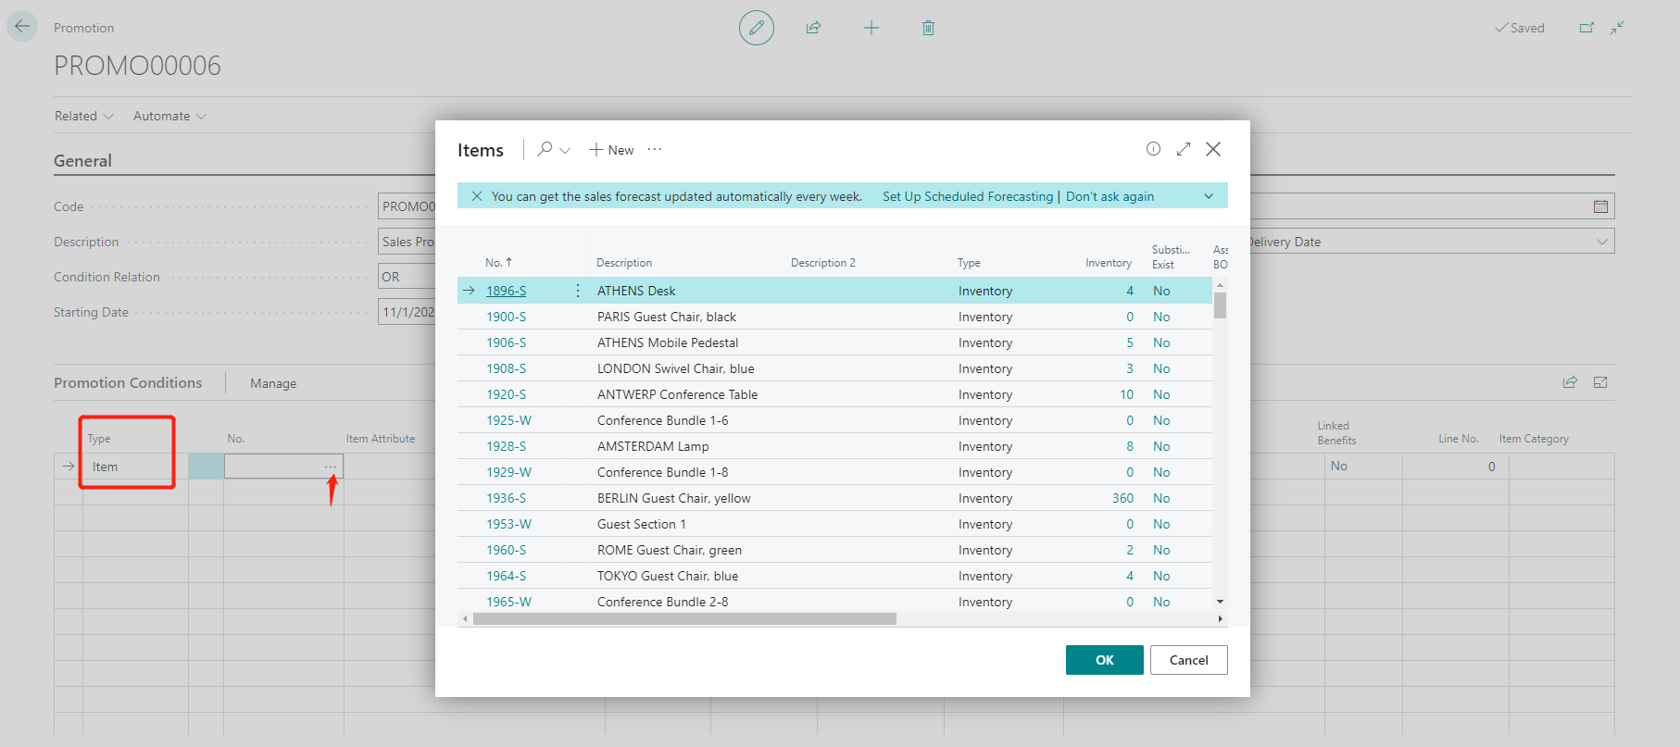
Task: Click the OK button
Action: 1105,660
